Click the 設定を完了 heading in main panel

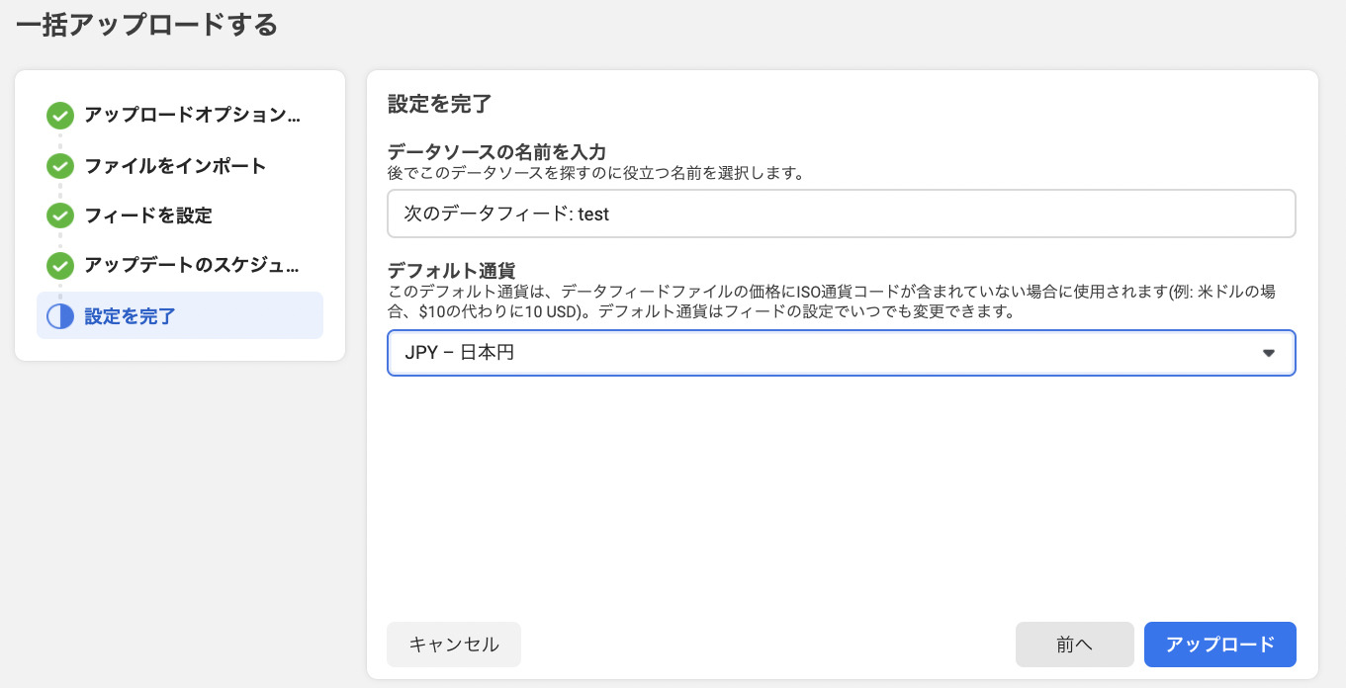439,104
